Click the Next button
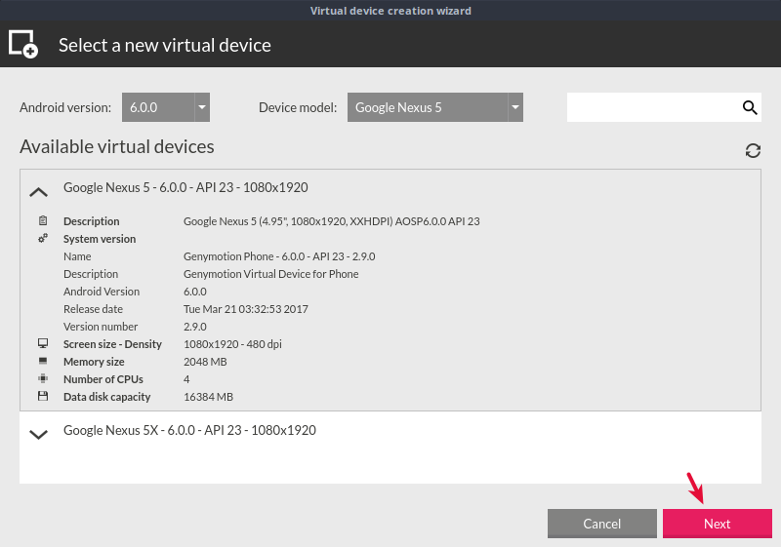Viewport: 781px width, 547px height. coord(718,524)
